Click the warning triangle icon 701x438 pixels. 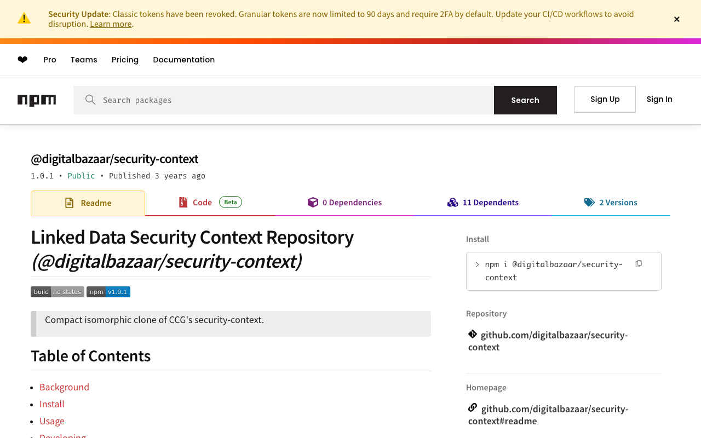tap(24, 19)
